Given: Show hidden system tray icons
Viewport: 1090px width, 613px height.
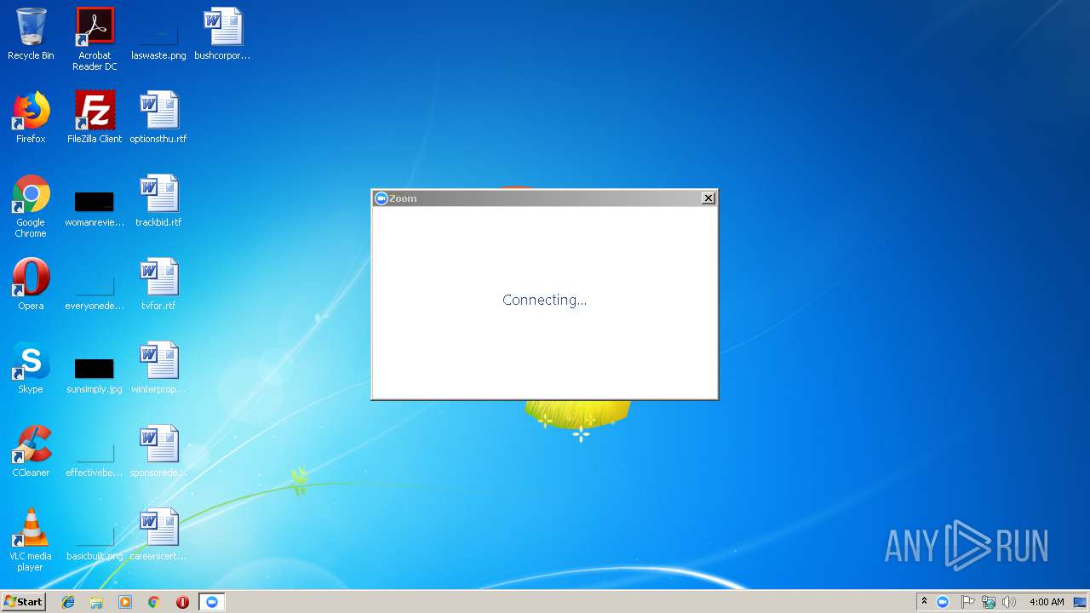Looking at the screenshot, I should pyautogui.click(x=924, y=602).
